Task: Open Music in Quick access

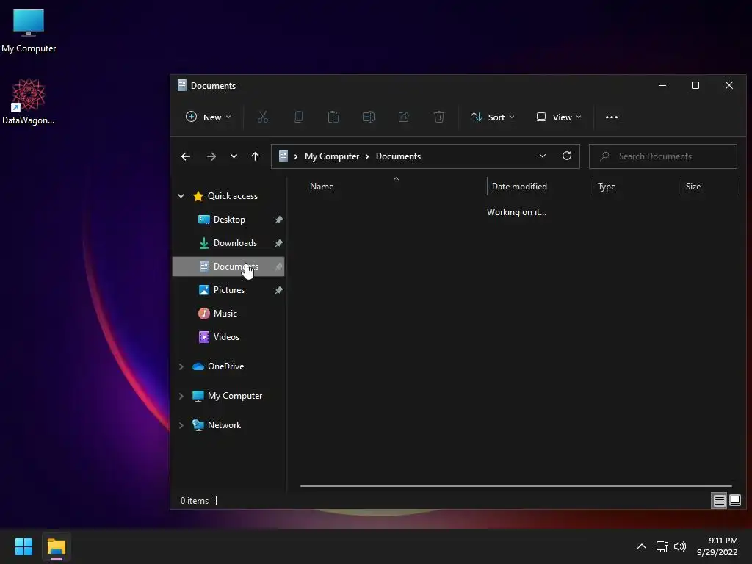Action: (x=225, y=314)
